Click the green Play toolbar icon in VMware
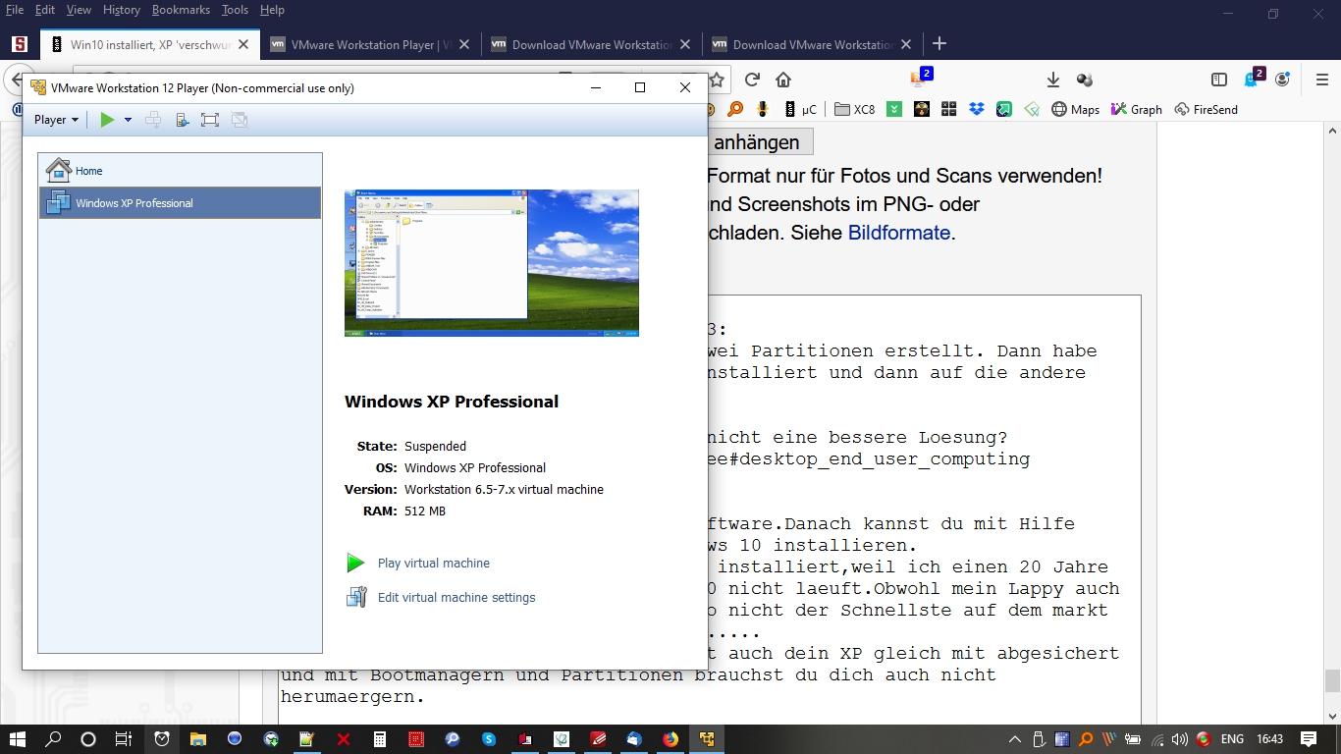This screenshot has width=1341, height=754. point(107,120)
